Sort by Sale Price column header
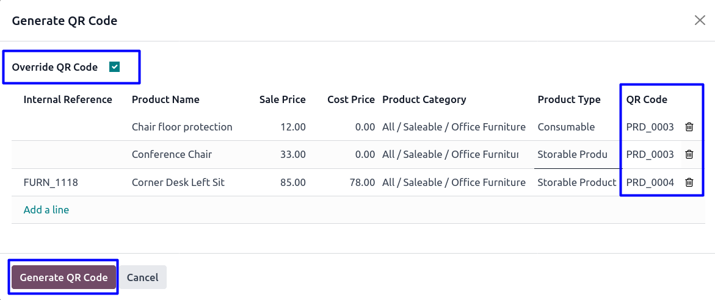 pos(282,99)
